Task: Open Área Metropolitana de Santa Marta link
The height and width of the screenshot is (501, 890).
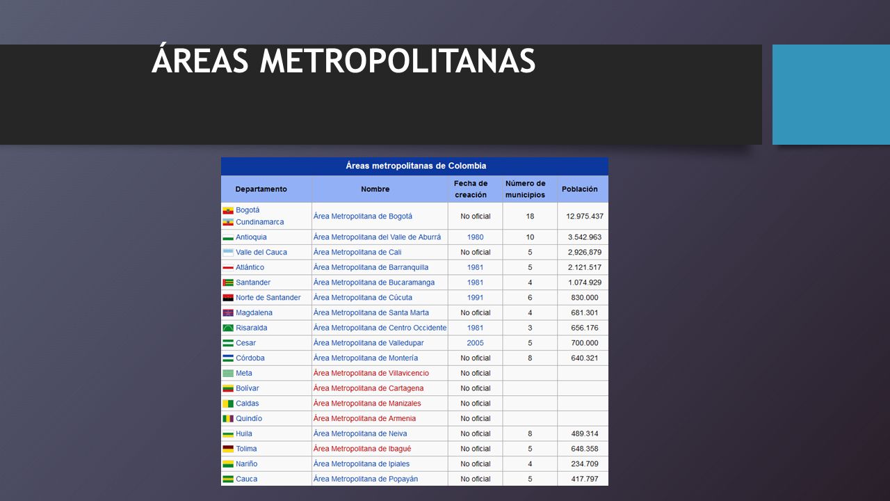Action: tap(371, 313)
